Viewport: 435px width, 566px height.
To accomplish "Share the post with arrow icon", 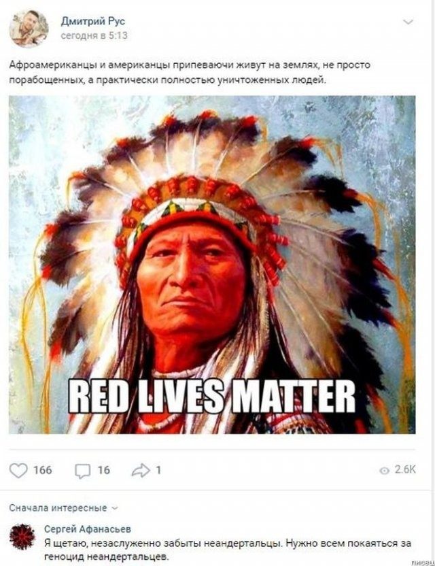I will tap(141, 470).
